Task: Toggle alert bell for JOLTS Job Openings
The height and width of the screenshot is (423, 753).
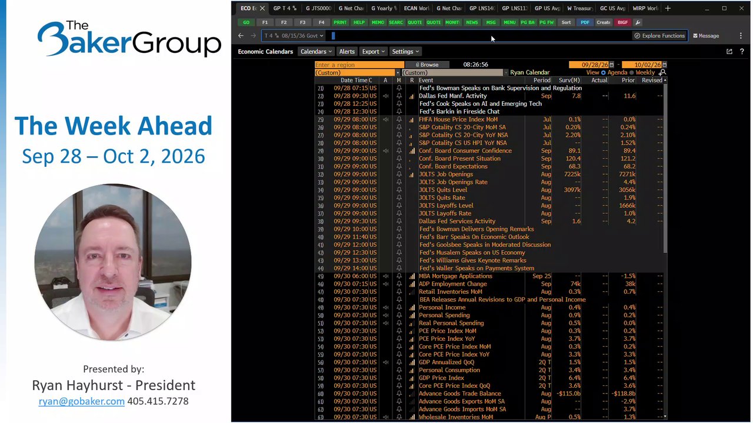Action: click(x=399, y=174)
